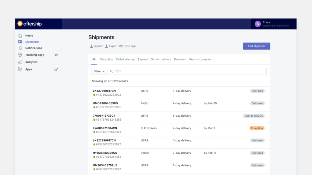Click the shipment search input field
The width and height of the screenshot is (312, 175).
189,71
